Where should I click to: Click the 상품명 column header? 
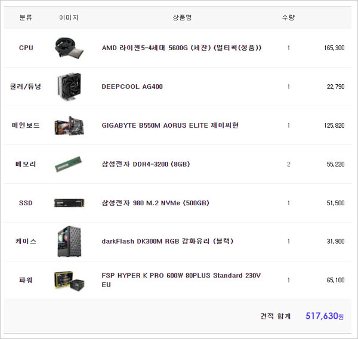point(182,17)
